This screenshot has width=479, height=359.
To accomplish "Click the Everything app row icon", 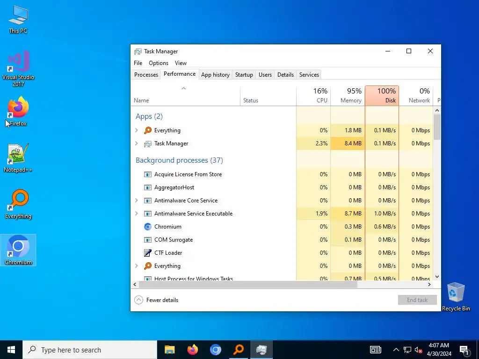I will click(x=147, y=130).
